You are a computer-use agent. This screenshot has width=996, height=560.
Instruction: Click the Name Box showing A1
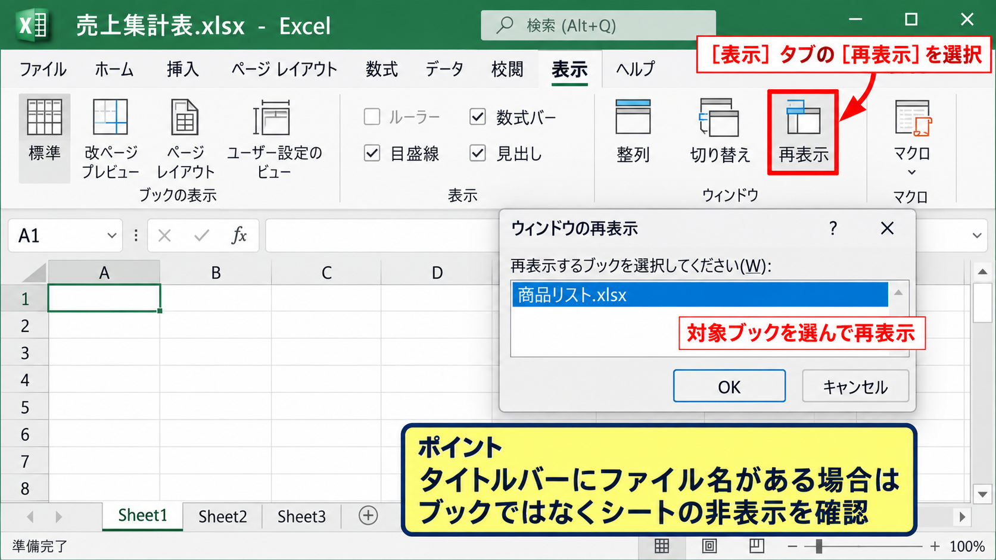65,236
